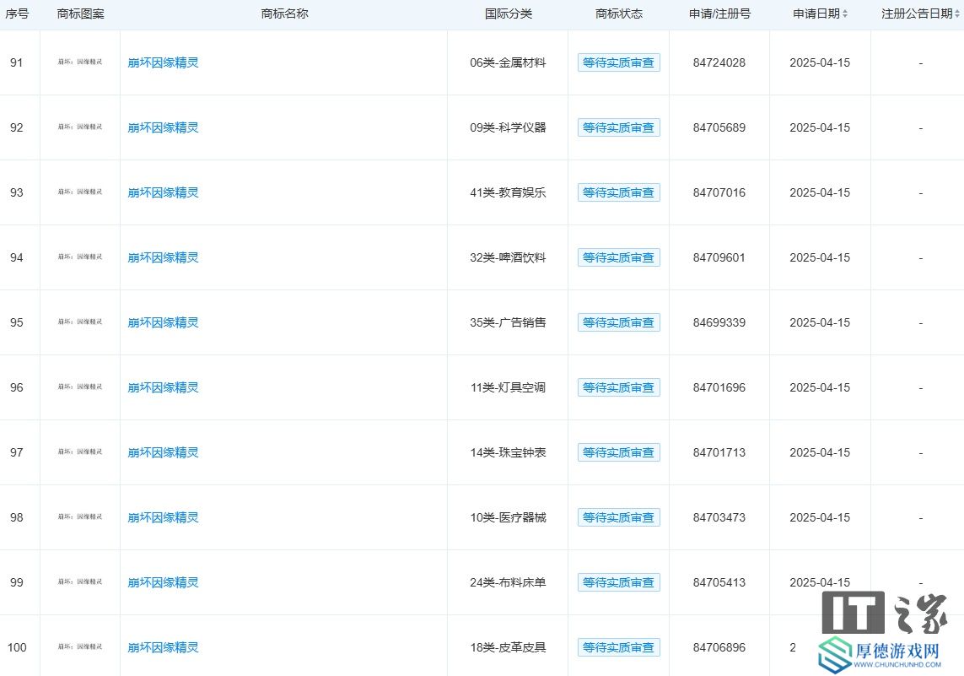Click the 序号 column header

click(17, 14)
